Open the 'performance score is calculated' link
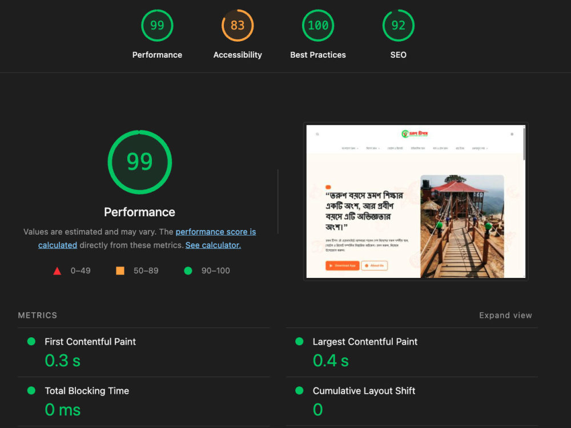571x428 pixels. click(216, 232)
